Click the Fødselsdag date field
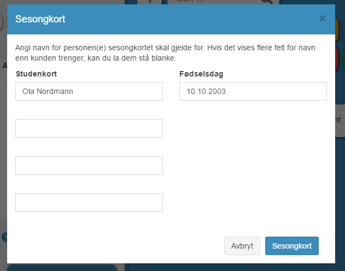345x271 pixels. (x=253, y=91)
